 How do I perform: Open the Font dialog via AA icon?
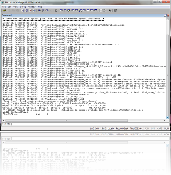[110, 10]
